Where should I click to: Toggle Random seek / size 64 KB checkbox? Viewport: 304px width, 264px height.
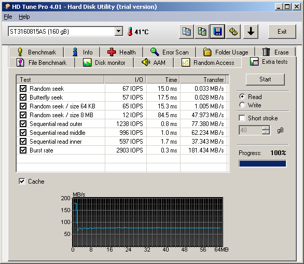23,106
